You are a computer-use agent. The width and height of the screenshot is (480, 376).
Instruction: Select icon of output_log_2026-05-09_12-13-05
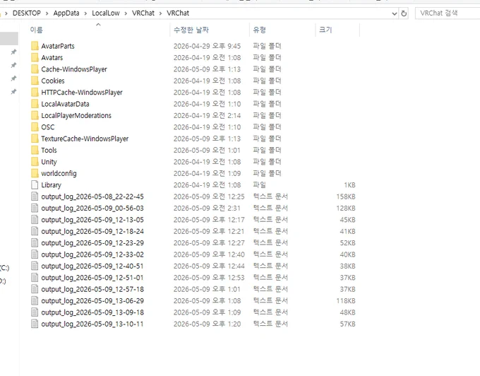(35, 220)
